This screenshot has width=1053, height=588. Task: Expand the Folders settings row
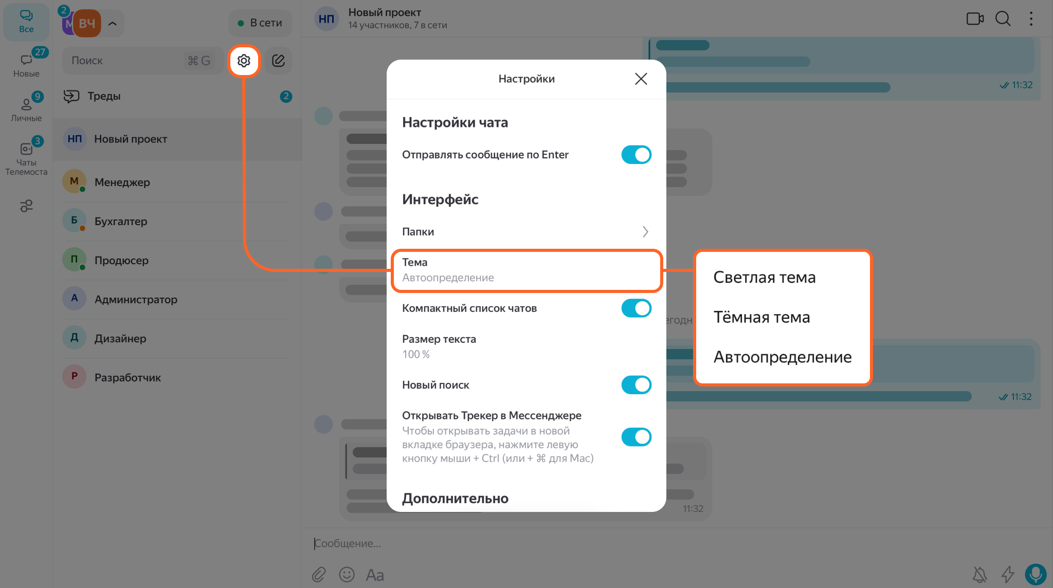click(x=526, y=232)
